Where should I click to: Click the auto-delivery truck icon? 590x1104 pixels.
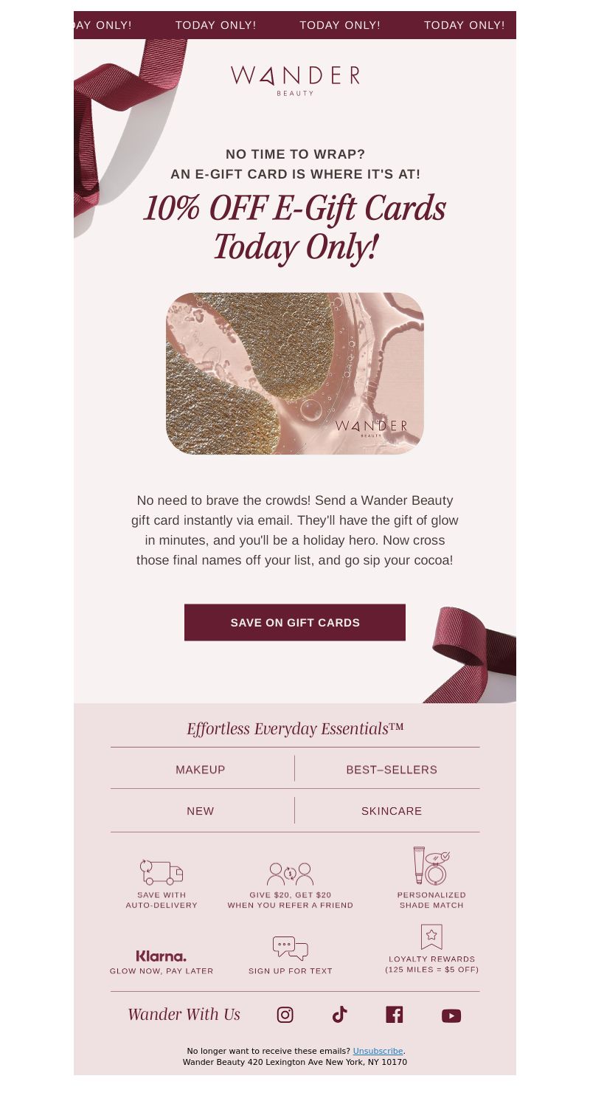click(x=162, y=872)
